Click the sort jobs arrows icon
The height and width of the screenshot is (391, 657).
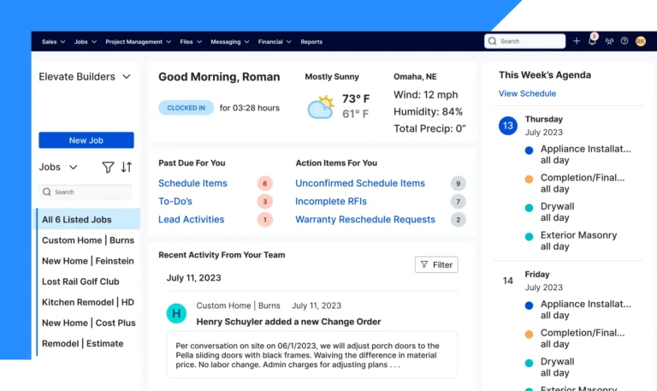(127, 168)
